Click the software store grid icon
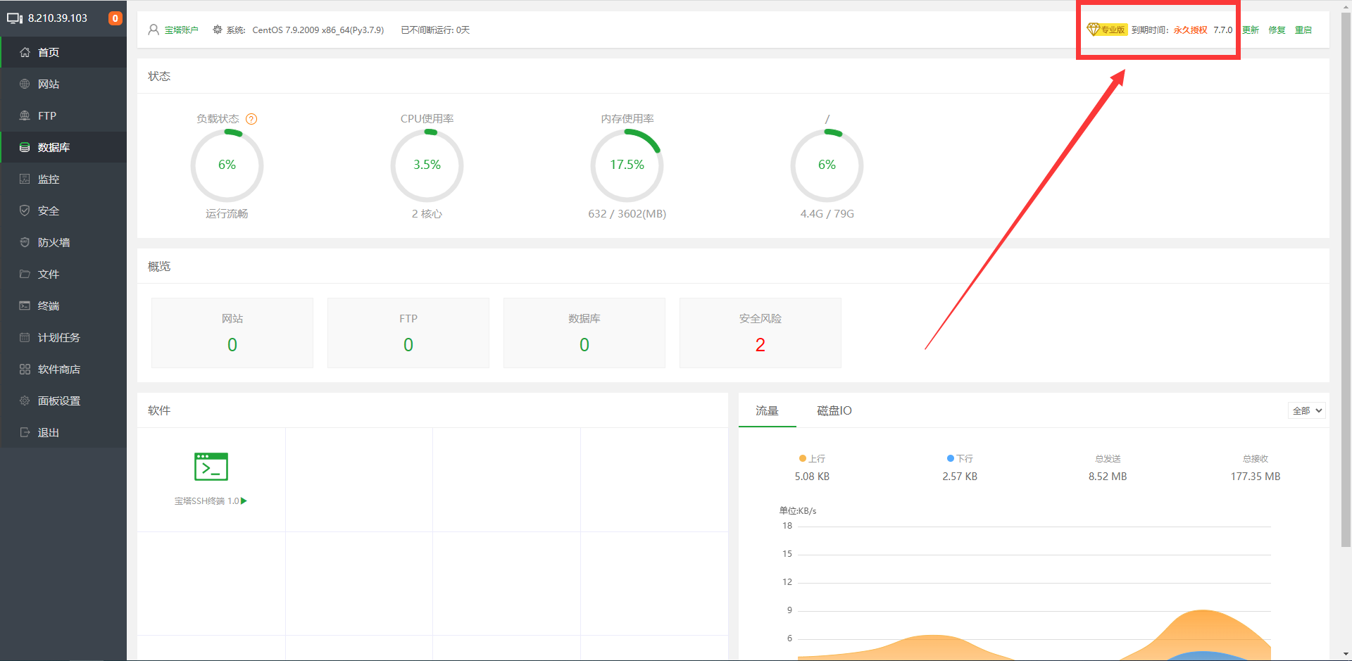The width and height of the screenshot is (1352, 661). [25, 370]
